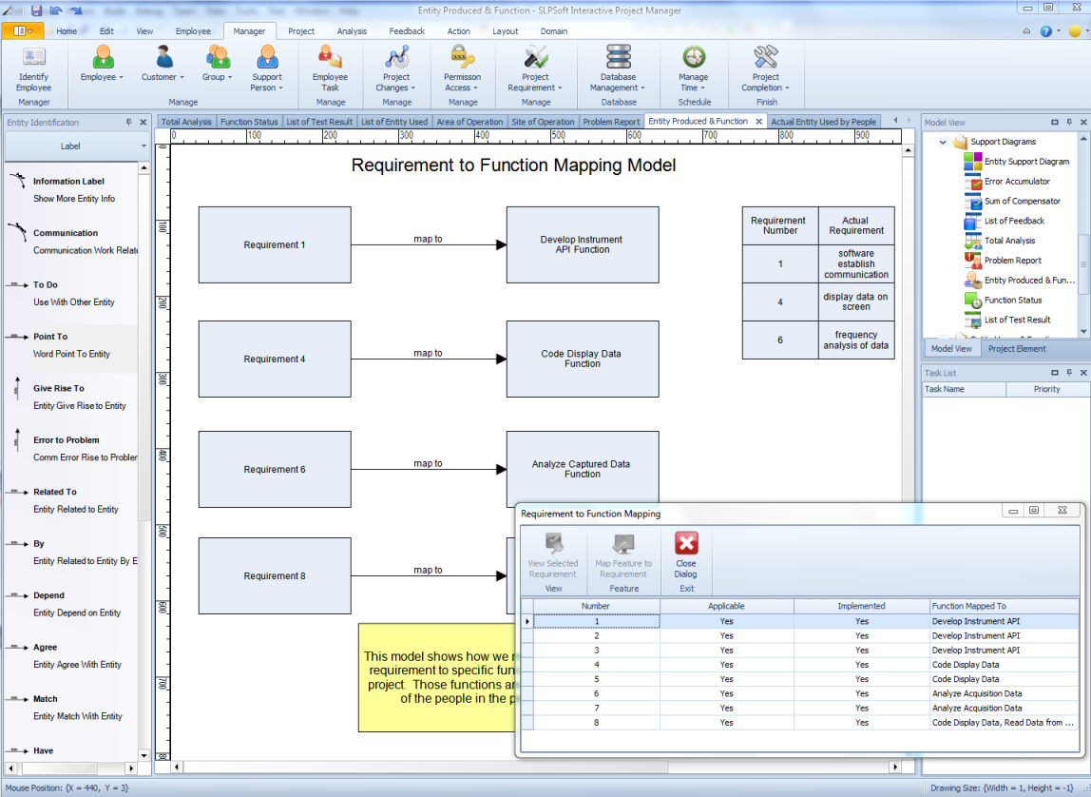
Task: Open Database Management in the ribbon
Action: [x=618, y=68]
